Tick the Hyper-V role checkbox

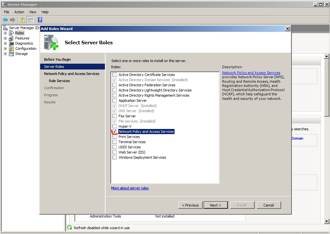[x=115, y=126]
